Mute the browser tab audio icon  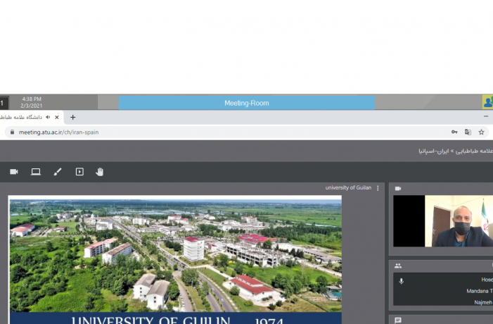click(x=48, y=117)
